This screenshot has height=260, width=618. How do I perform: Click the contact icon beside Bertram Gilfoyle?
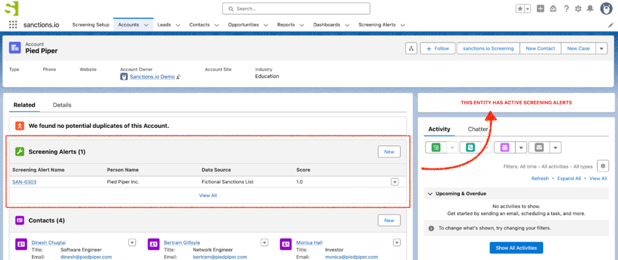pos(154,244)
